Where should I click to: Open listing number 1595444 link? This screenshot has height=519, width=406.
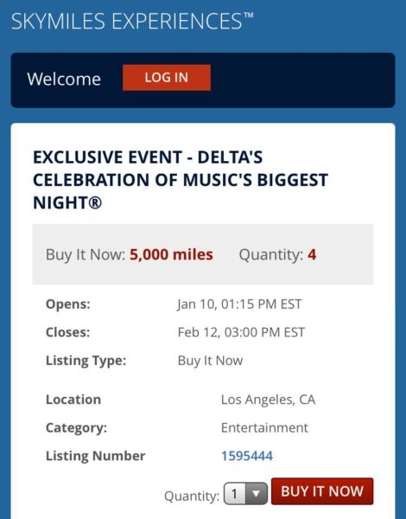[x=247, y=456]
